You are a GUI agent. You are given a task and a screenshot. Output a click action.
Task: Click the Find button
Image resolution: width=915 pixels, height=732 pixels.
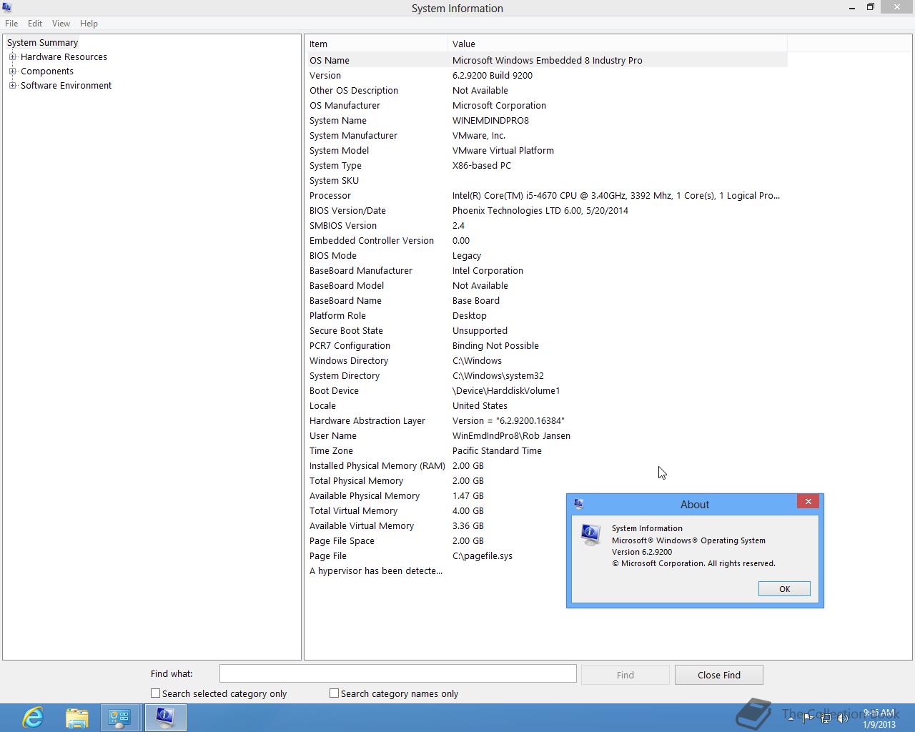pos(625,675)
